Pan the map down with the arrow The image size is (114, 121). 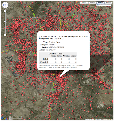5,7
